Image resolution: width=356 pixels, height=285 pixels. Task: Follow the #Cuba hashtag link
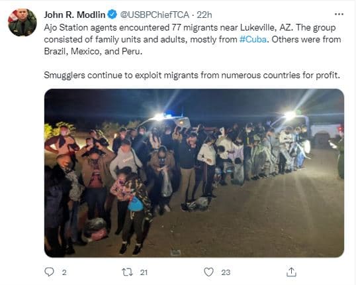tap(253, 39)
